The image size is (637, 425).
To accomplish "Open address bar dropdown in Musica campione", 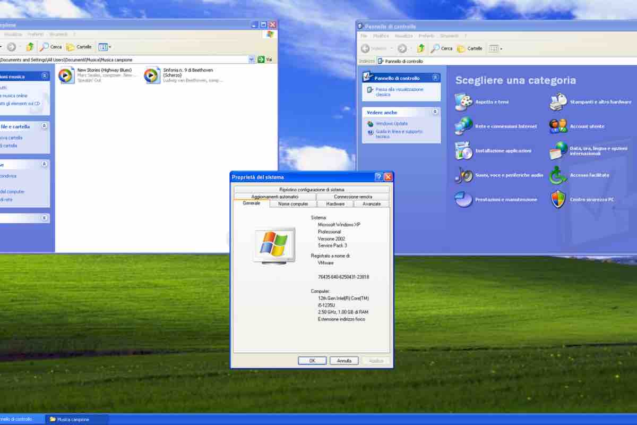I will pyautogui.click(x=252, y=59).
